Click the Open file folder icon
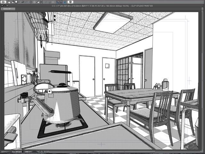This screenshot has width=205, height=154. pyautogui.click(x=12, y=2)
